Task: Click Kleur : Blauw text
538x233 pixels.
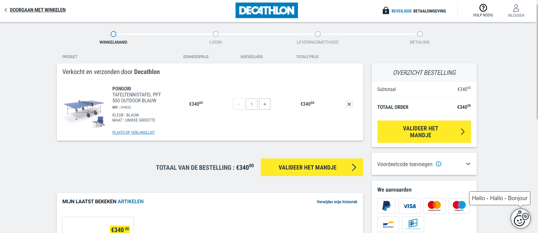Action: coord(125,115)
